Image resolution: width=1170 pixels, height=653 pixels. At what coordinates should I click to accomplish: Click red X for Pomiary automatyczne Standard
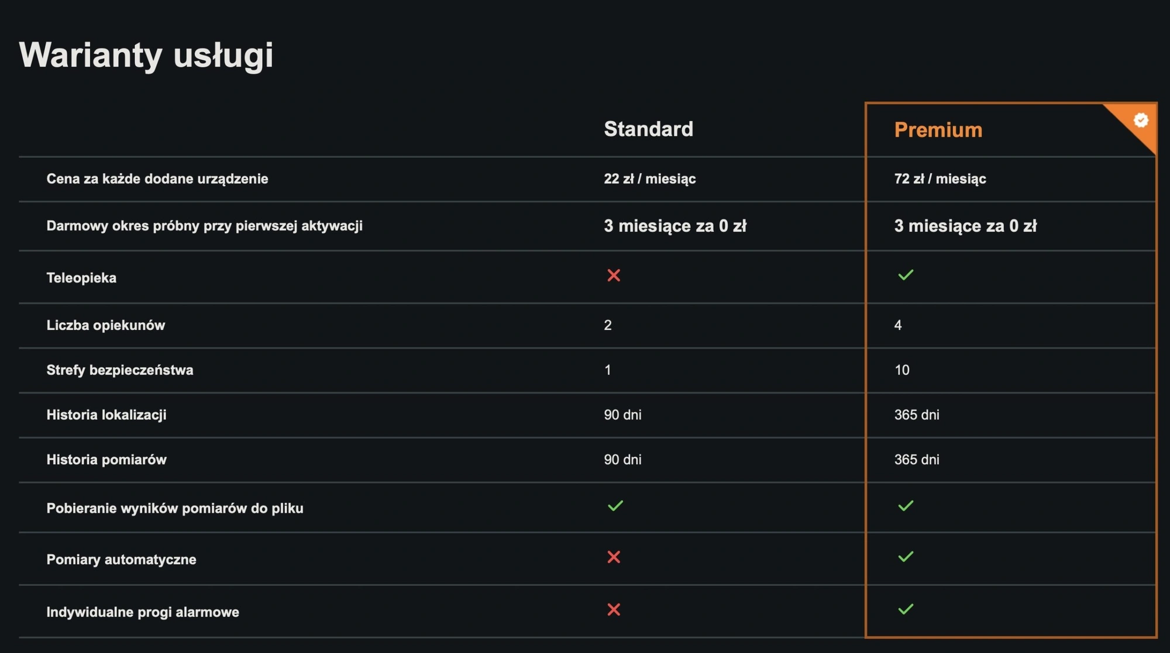tap(614, 557)
